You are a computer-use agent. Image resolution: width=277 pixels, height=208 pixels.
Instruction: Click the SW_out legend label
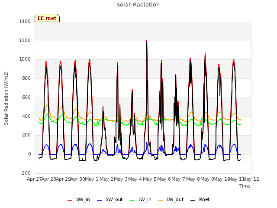(x=114, y=199)
